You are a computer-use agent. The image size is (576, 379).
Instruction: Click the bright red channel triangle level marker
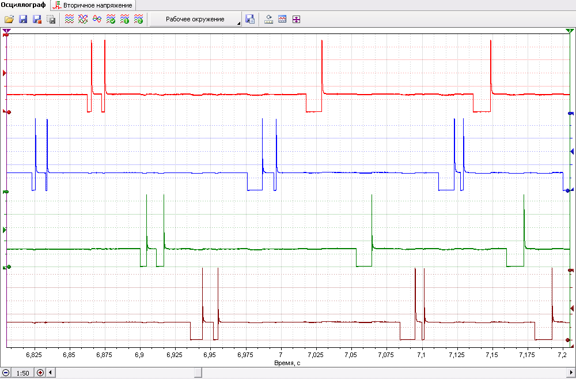click(x=5, y=73)
